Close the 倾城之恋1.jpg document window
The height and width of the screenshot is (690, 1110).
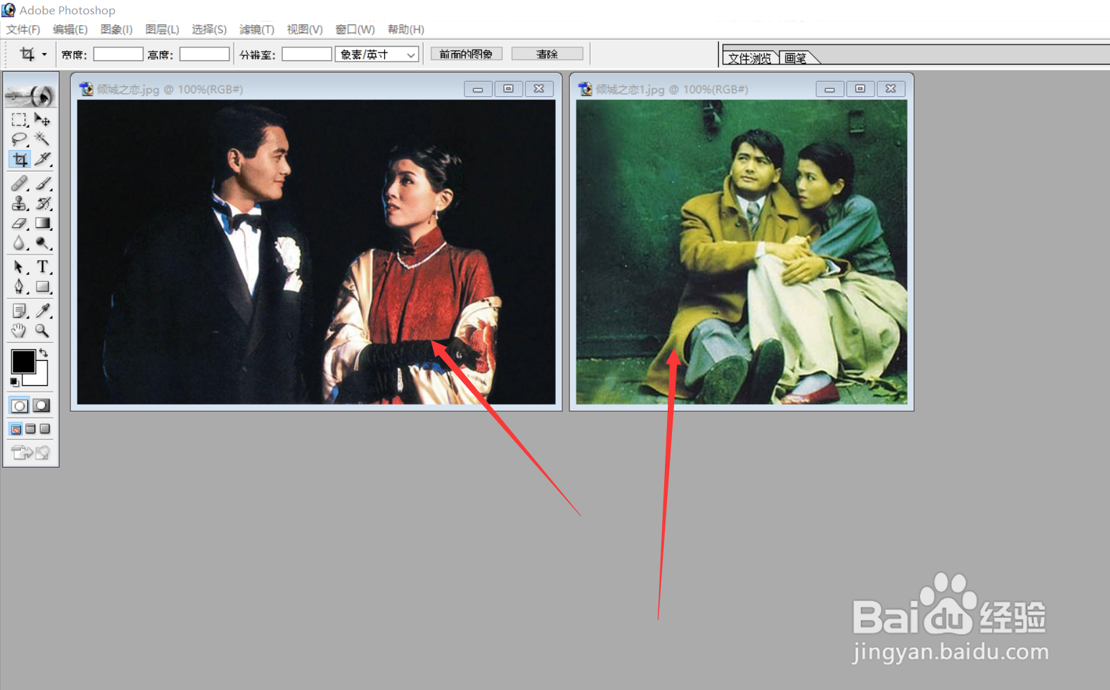pos(891,89)
